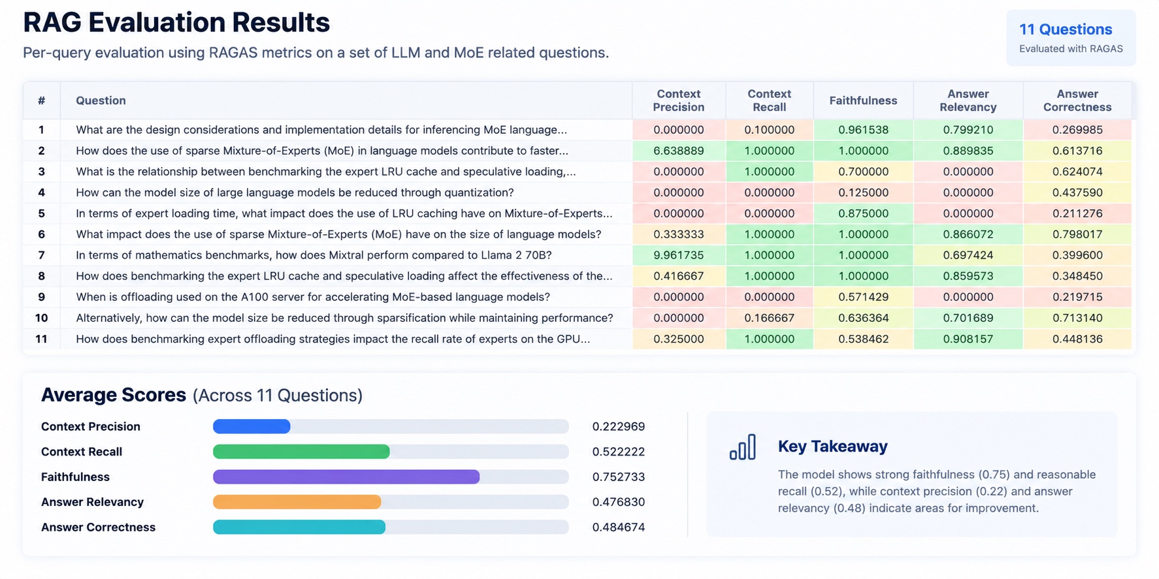Select the question about MoE impact on model size
This screenshot has height=579, width=1159.
click(338, 234)
